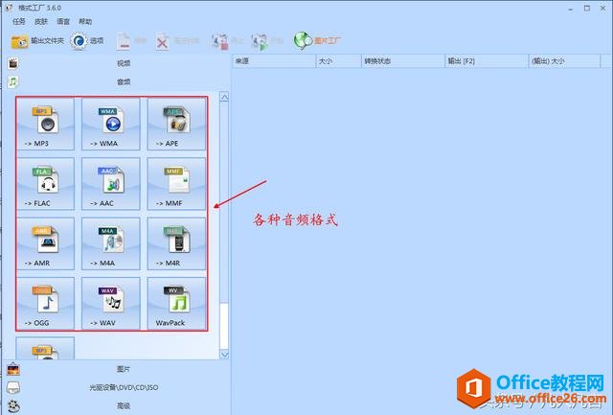Select the M4A conversion icon

(x=111, y=242)
